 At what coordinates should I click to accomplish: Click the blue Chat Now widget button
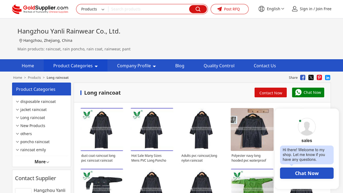[307, 173]
